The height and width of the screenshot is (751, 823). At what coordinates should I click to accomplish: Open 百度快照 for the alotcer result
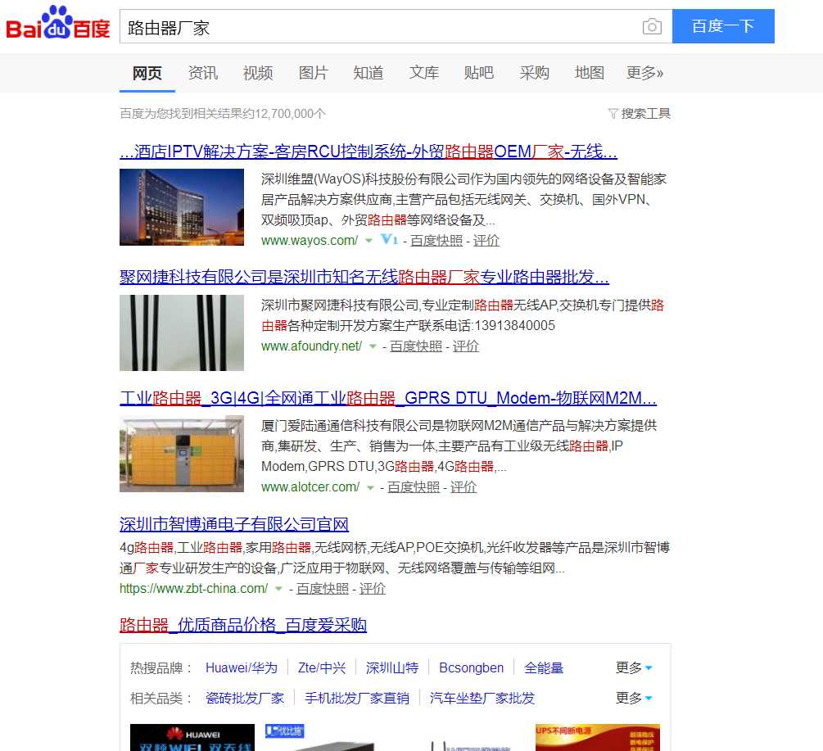click(x=414, y=487)
